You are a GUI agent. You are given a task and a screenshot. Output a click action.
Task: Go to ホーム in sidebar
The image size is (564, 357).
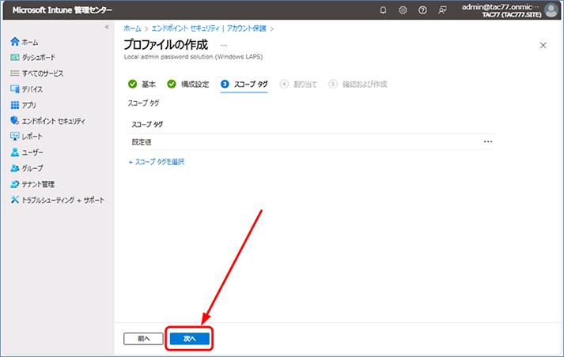point(25,42)
